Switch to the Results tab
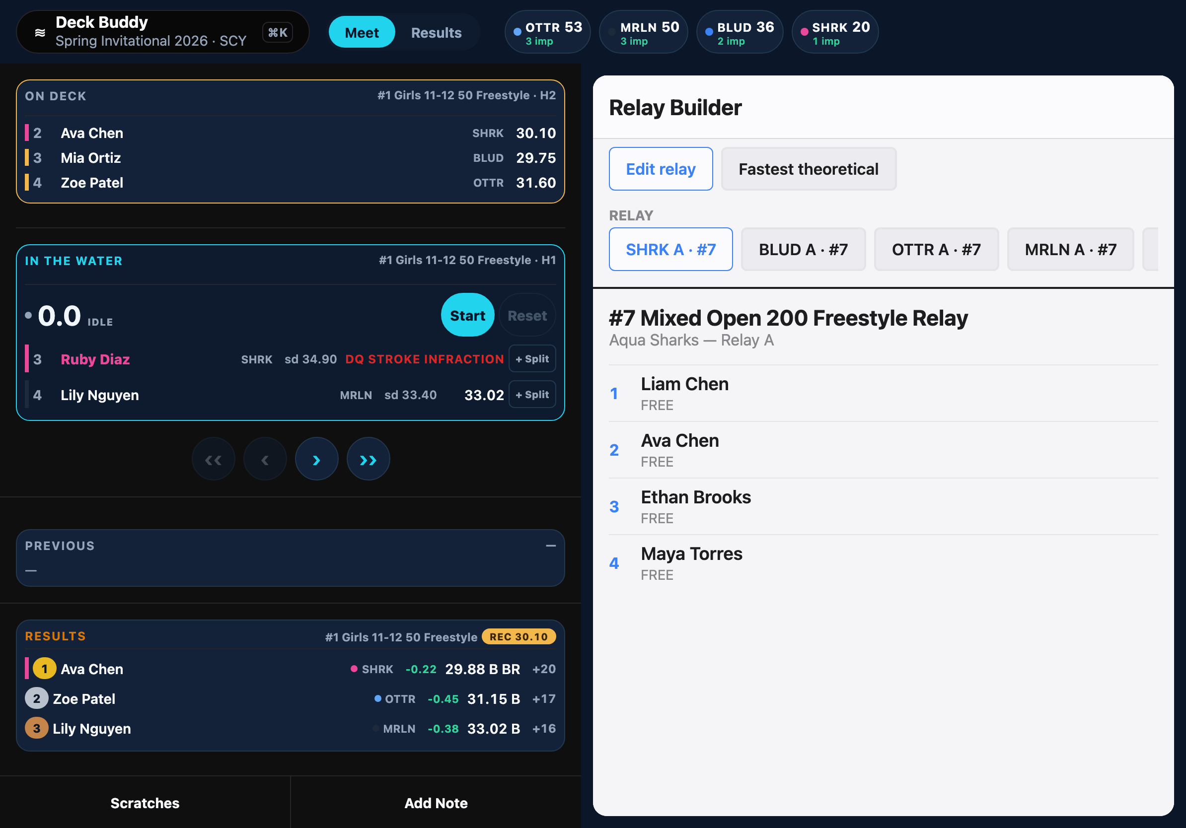 coord(436,33)
